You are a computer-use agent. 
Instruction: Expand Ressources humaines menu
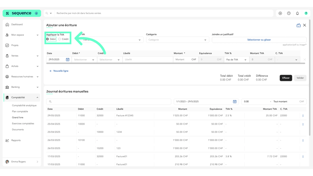tap(22, 76)
